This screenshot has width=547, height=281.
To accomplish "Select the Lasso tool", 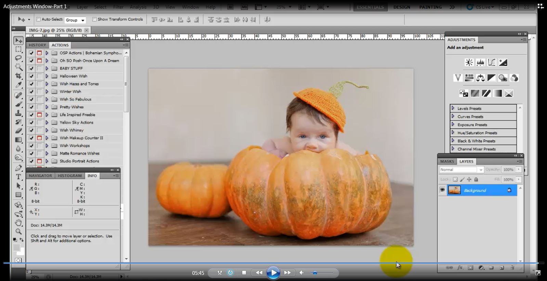I will (18, 58).
